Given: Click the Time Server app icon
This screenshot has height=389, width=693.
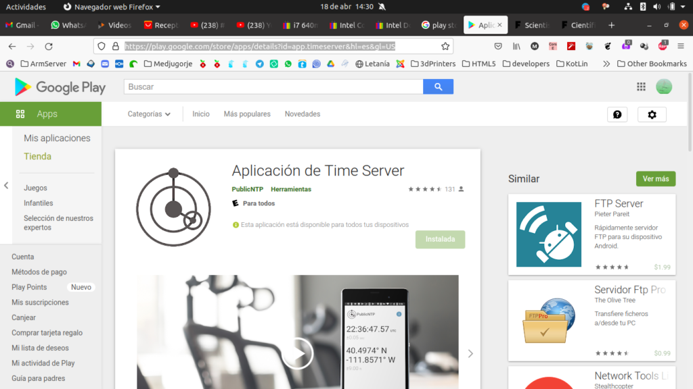Looking at the screenshot, I should pos(174,207).
